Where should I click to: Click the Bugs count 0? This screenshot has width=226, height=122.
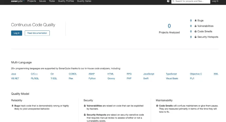click(191, 21)
